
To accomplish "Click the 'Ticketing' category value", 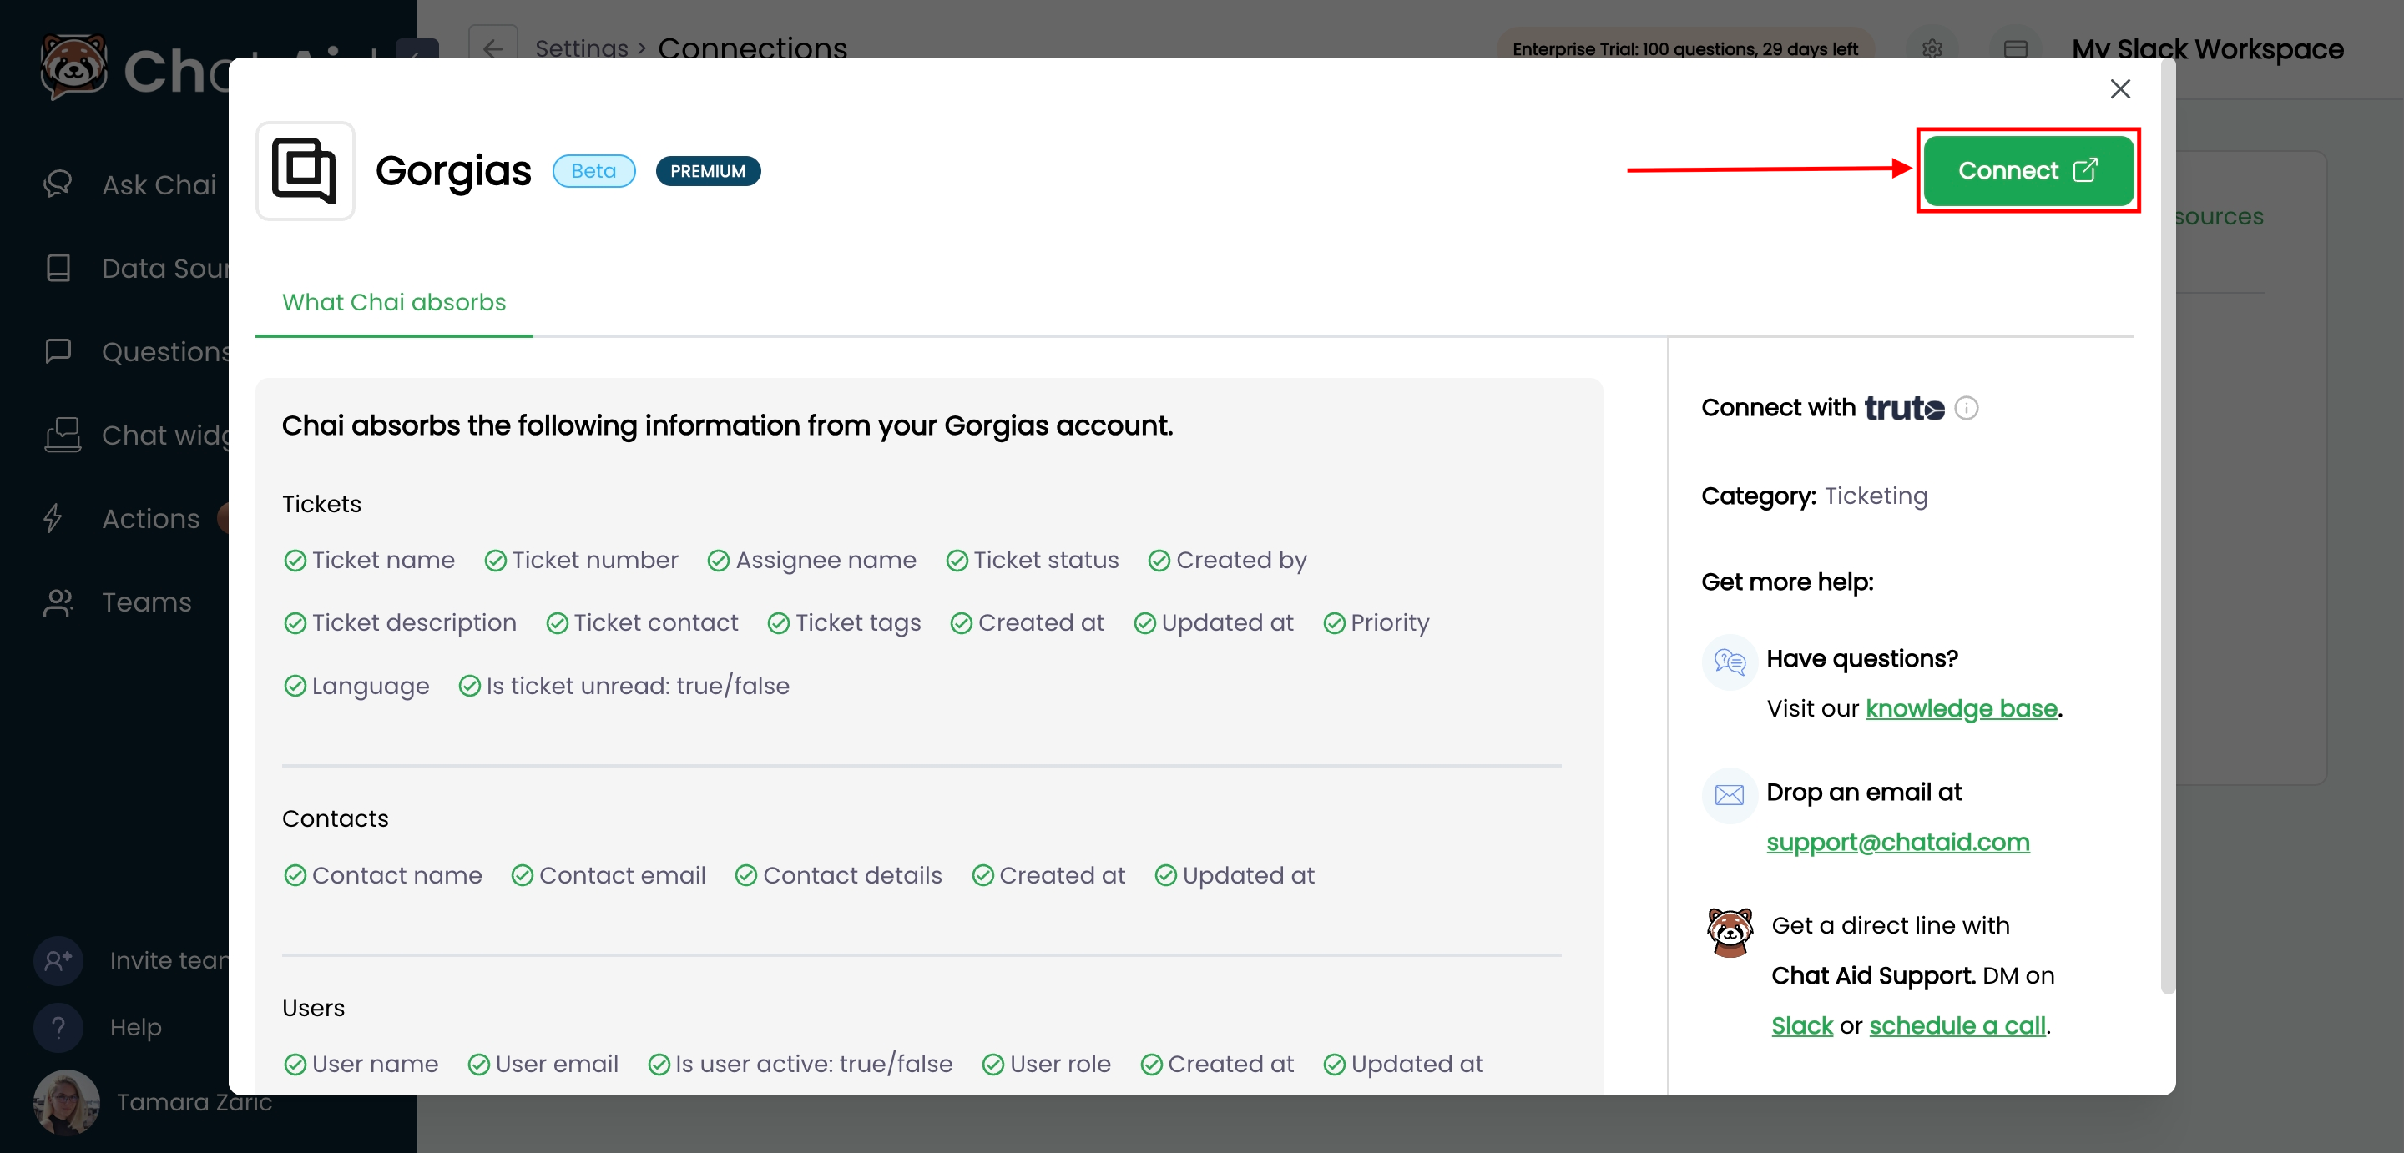I will coord(1876,496).
